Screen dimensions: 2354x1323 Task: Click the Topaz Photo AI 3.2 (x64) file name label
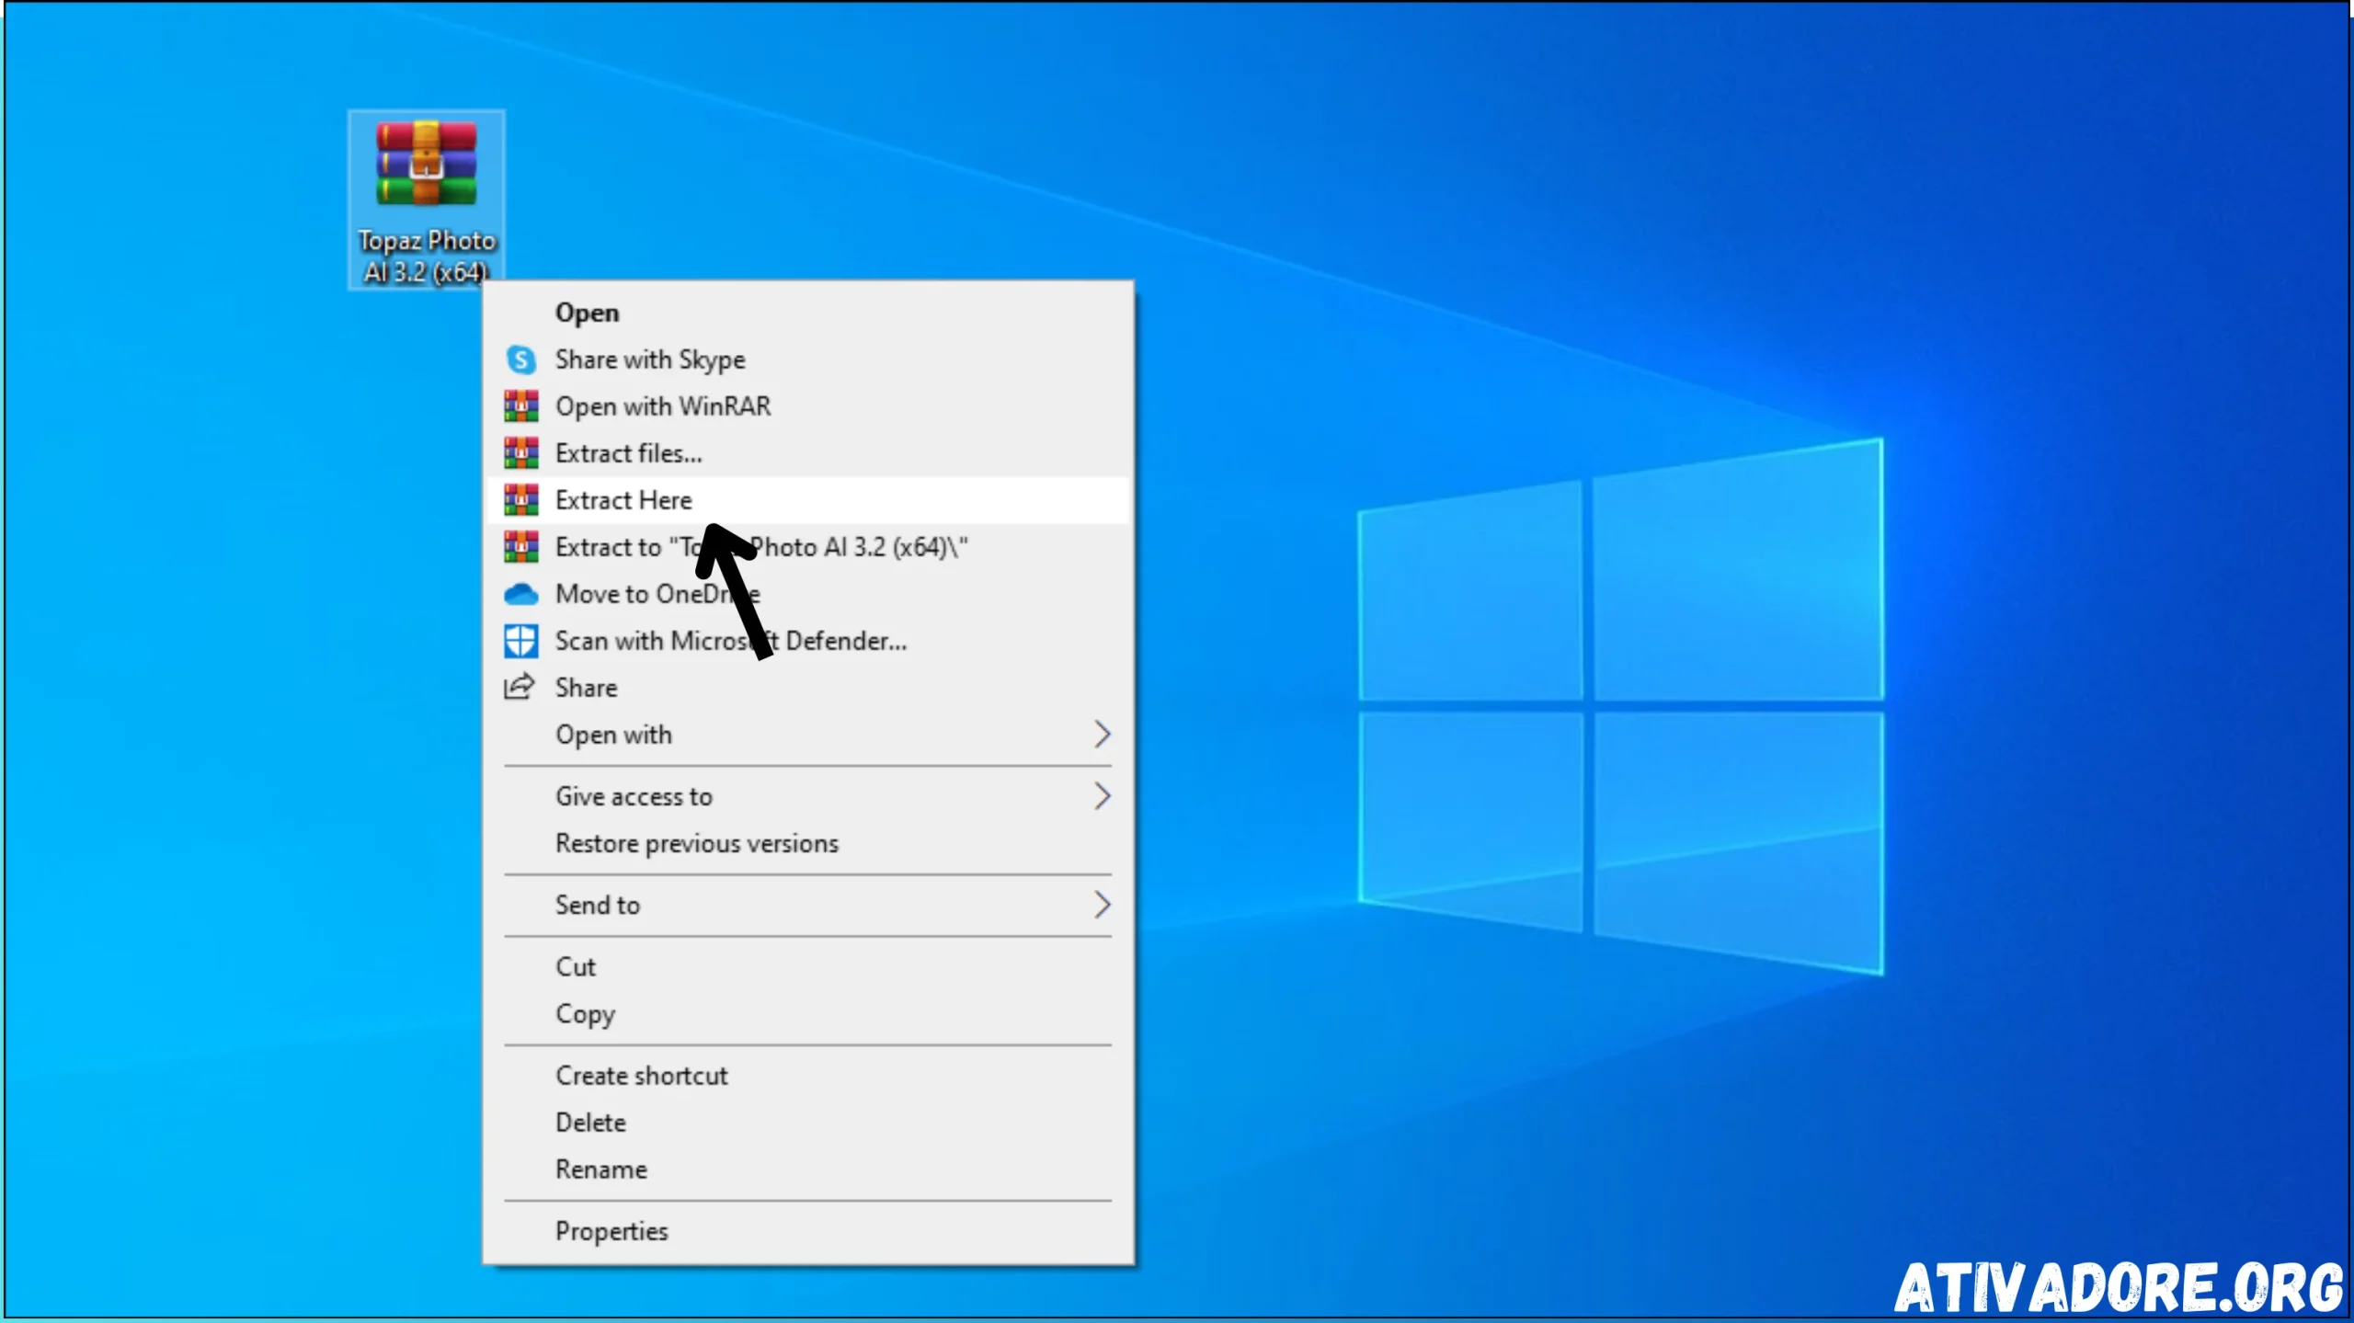pos(427,257)
